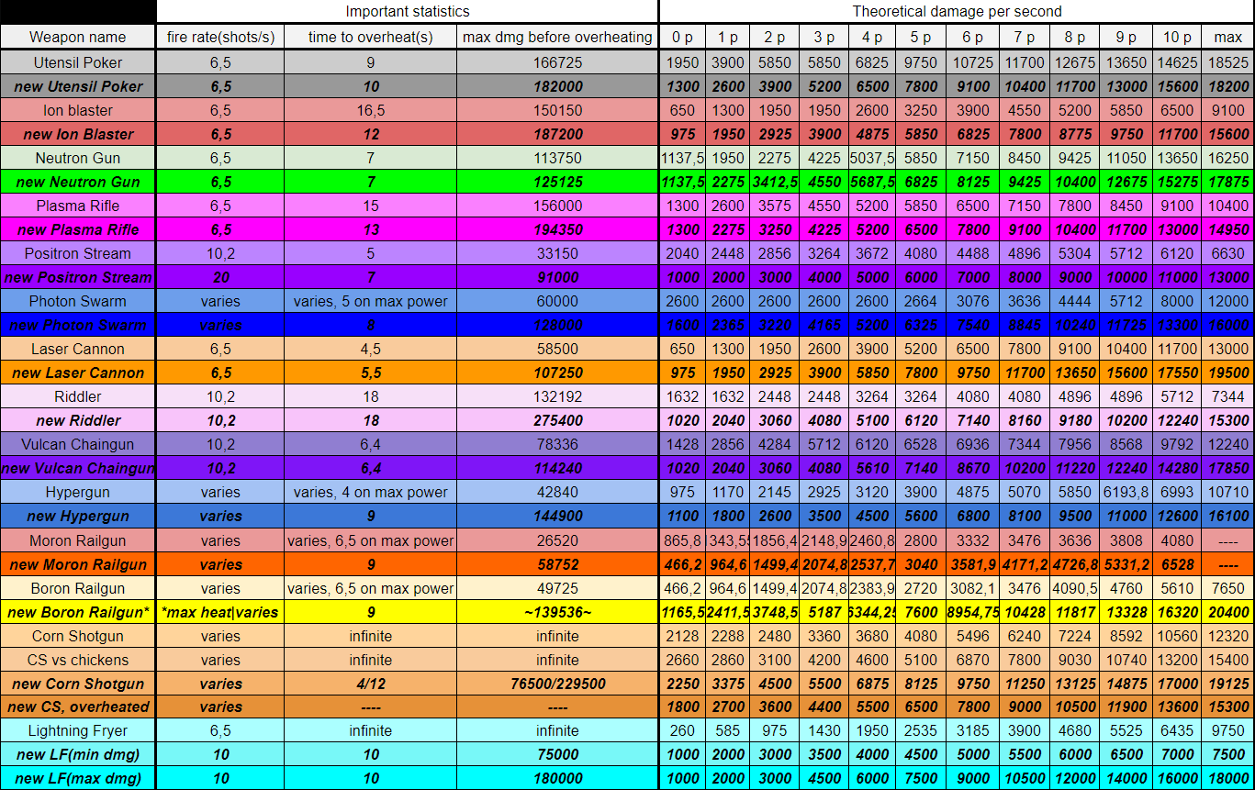The height and width of the screenshot is (790, 1255).
Task: Click the new LF(max dmg) name cell
Action: [78, 779]
